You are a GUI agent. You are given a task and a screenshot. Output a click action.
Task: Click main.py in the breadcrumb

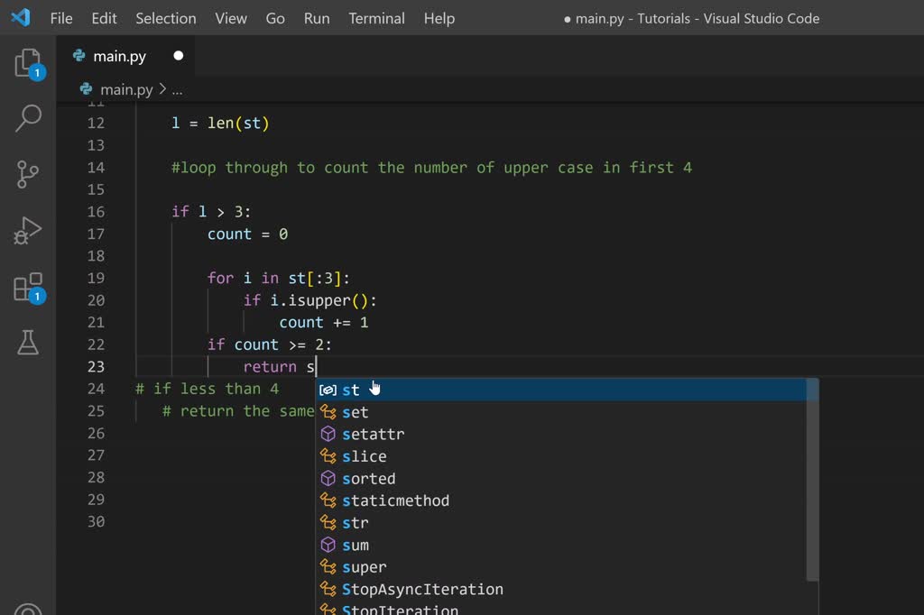[x=126, y=89]
